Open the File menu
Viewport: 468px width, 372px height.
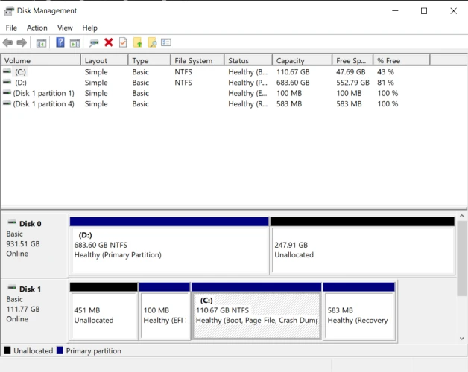pyautogui.click(x=11, y=28)
